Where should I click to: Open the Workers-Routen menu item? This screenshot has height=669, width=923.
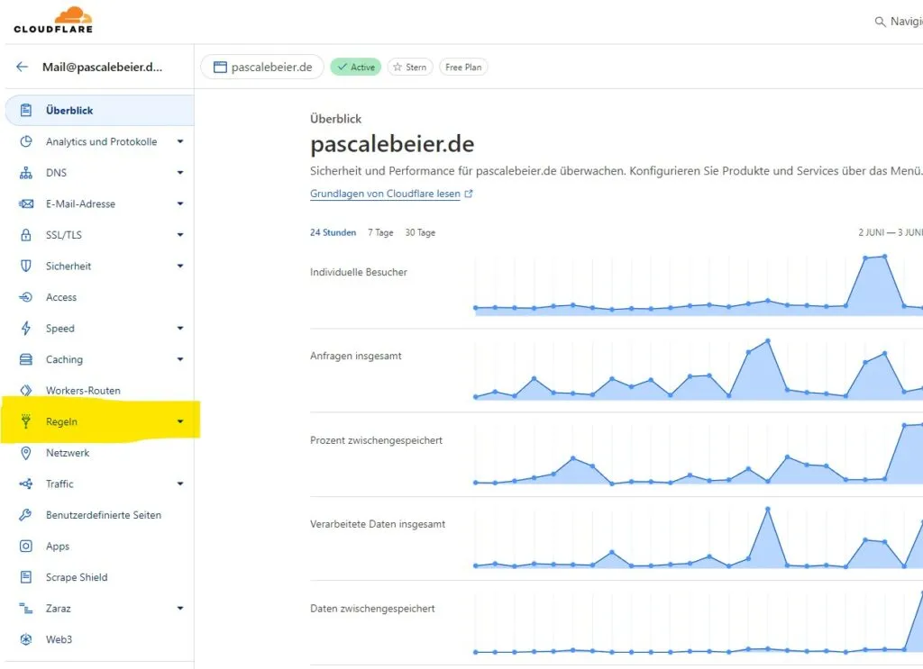click(x=83, y=391)
